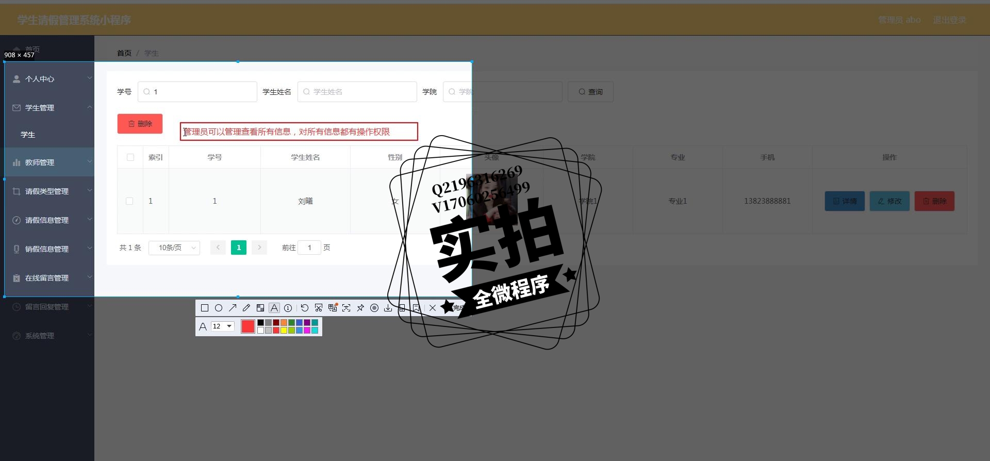Click 修改 to edit student 刘曦
The image size is (990, 461).
[889, 201]
